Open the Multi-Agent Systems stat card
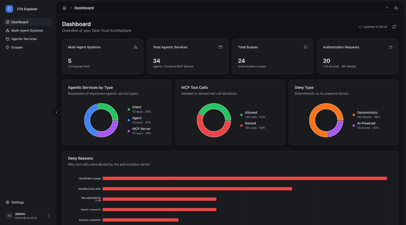 [x=103, y=56]
